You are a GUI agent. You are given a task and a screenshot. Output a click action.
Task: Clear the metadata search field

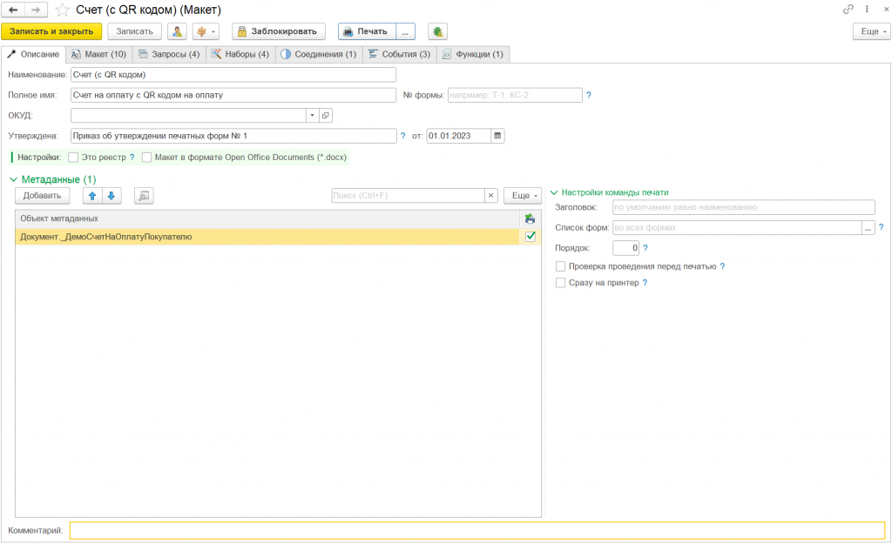(491, 196)
